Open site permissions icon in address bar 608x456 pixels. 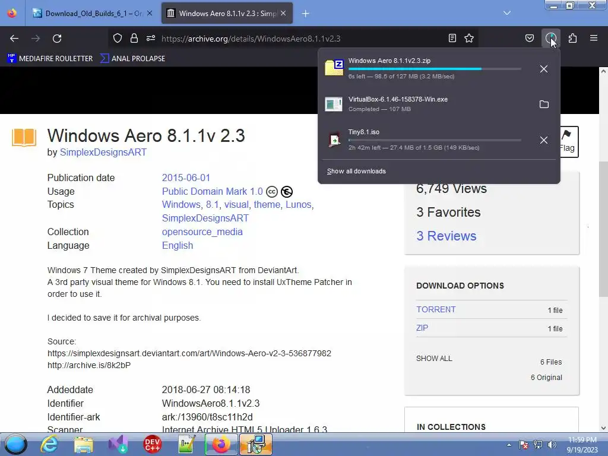(x=151, y=39)
